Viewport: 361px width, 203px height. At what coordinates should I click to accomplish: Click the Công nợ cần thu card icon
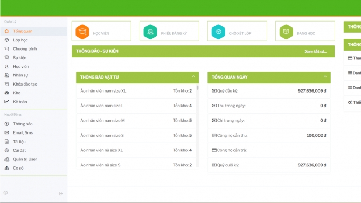point(214,135)
